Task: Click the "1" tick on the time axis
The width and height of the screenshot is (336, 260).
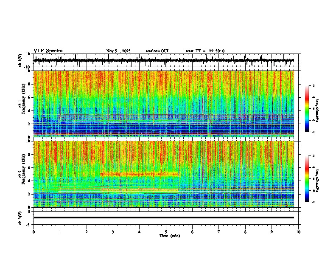Action: [x=60, y=232]
